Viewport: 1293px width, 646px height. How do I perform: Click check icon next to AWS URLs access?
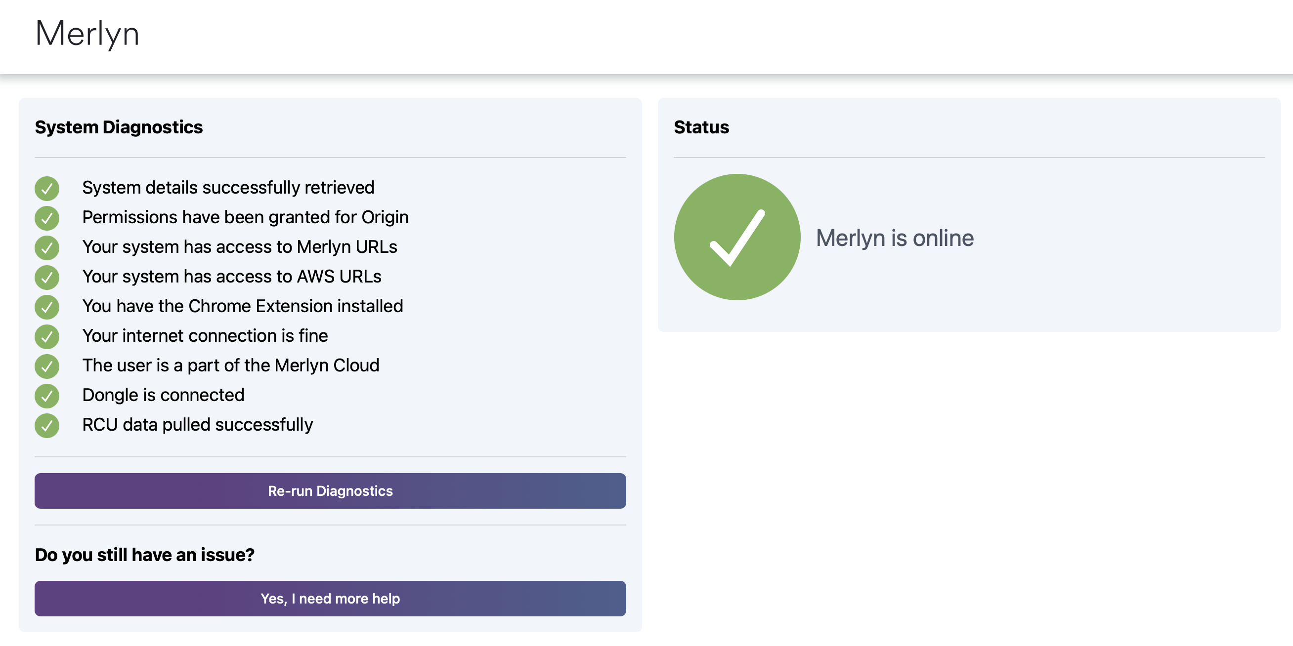tap(46, 278)
